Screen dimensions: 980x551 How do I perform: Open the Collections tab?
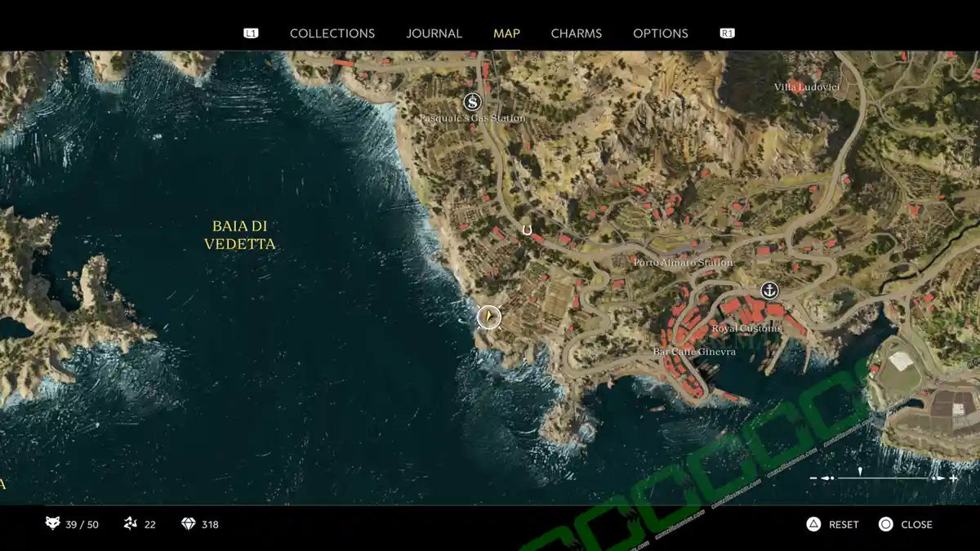pyautogui.click(x=332, y=33)
